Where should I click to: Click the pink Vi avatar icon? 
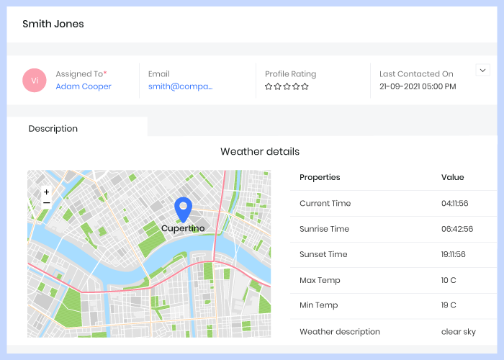pos(35,80)
